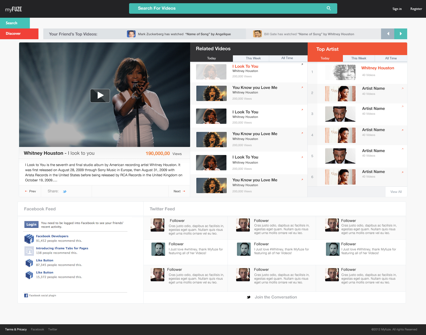The image size is (426, 335).
Task: Open the highlighted I Look To You title
Action: (245, 66)
